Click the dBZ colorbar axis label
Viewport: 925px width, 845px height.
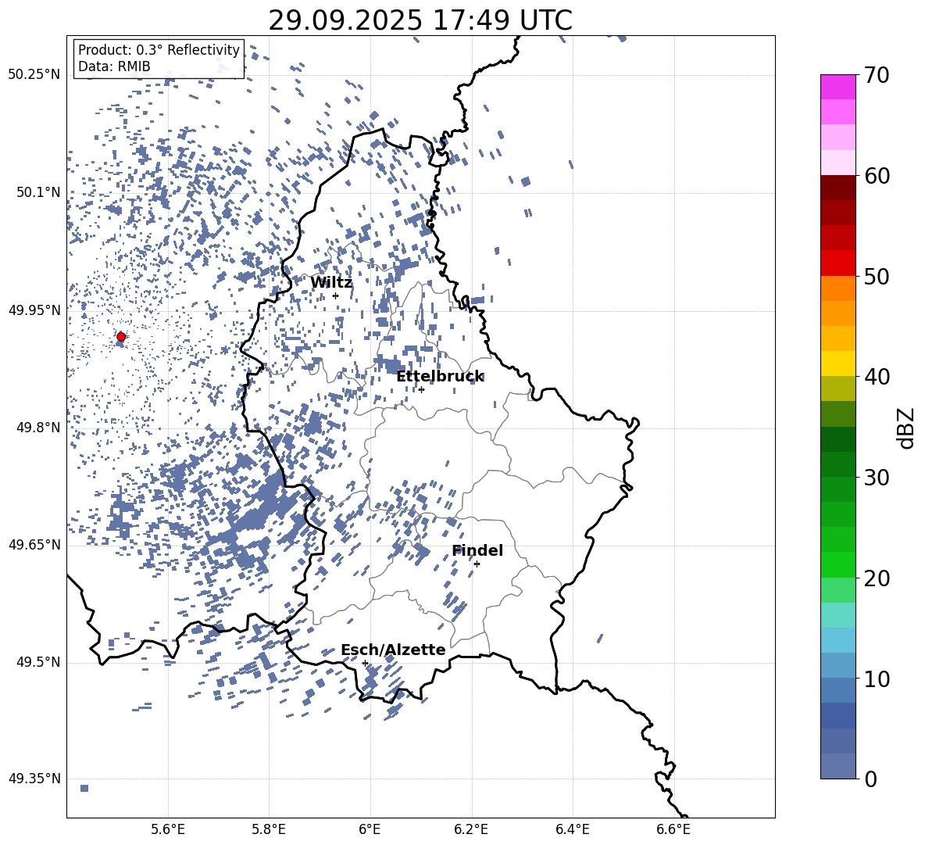point(907,428)
